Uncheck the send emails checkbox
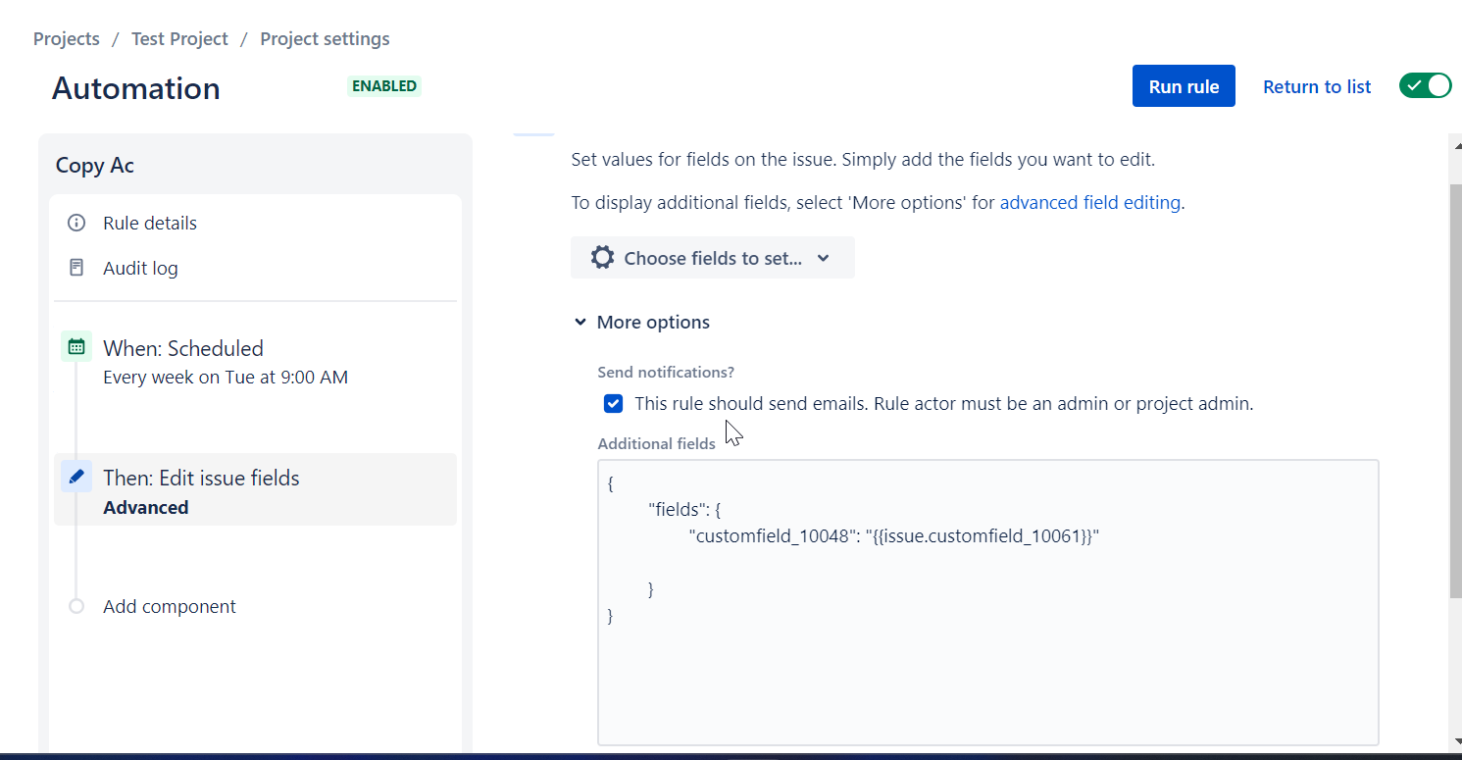 pyautogui.click(x=614, y=404)
